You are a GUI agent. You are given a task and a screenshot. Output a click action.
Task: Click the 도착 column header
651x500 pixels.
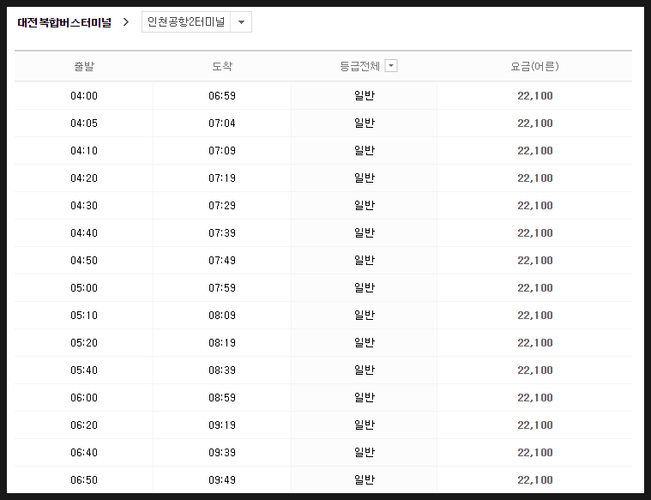tap(222, 66)
